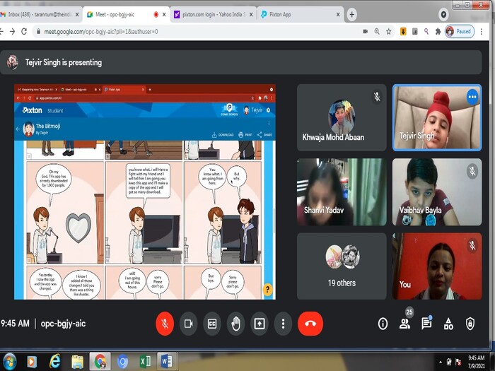Image resolution: width=495 pixels, height=371 pixels.
Task: Show the participants list
Action: pos(404,324)
